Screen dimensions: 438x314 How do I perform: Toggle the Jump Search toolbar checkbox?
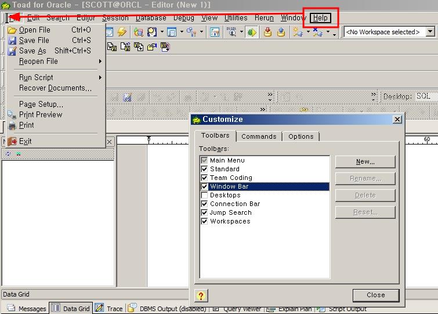pos(204,212)
